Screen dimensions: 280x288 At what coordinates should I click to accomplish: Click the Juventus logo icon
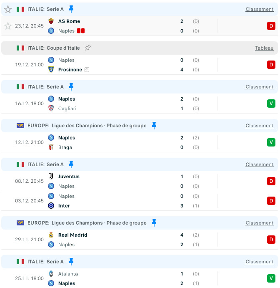51,176
